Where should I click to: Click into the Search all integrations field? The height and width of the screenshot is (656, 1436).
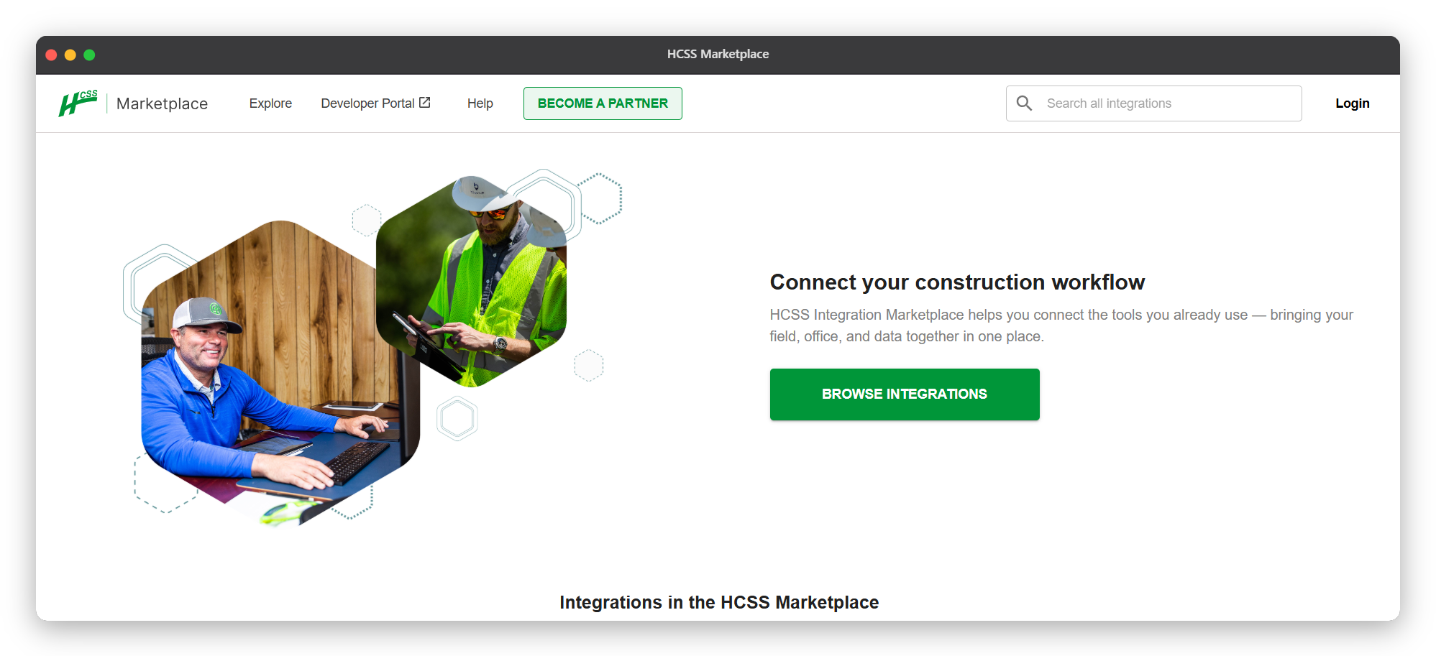click(x=1153, y=103)
